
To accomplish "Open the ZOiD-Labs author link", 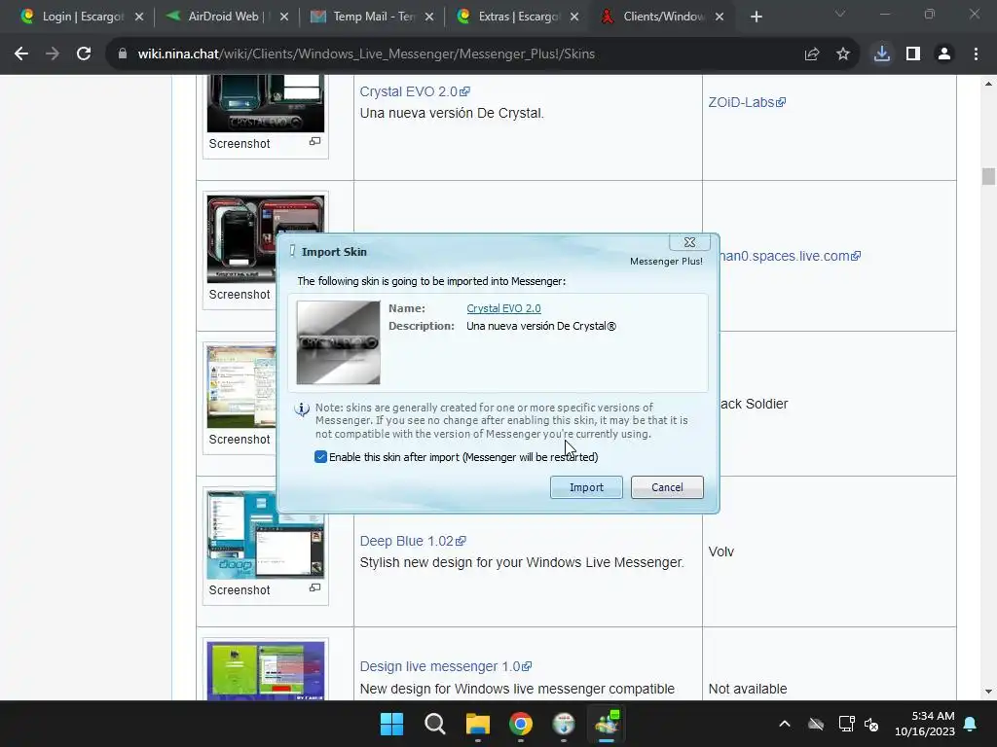I will point(747,102).
